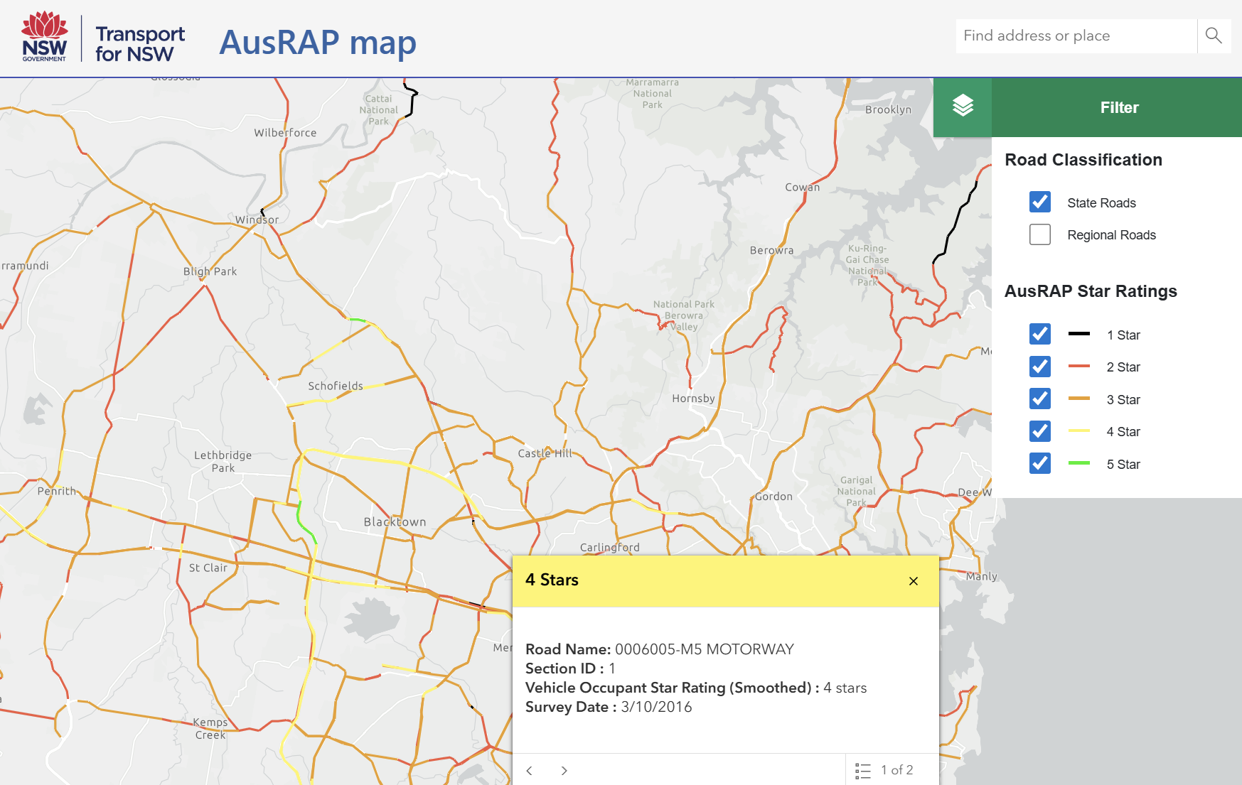This screenshot has height=785, width=1242.
Task: Disable the 3 Star rating filter
Action: [x=1040, y=399]
